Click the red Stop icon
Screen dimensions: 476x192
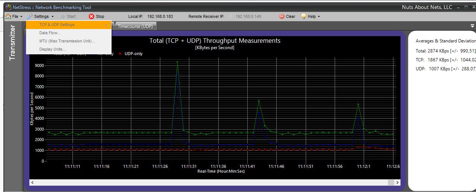coord(91,16)
